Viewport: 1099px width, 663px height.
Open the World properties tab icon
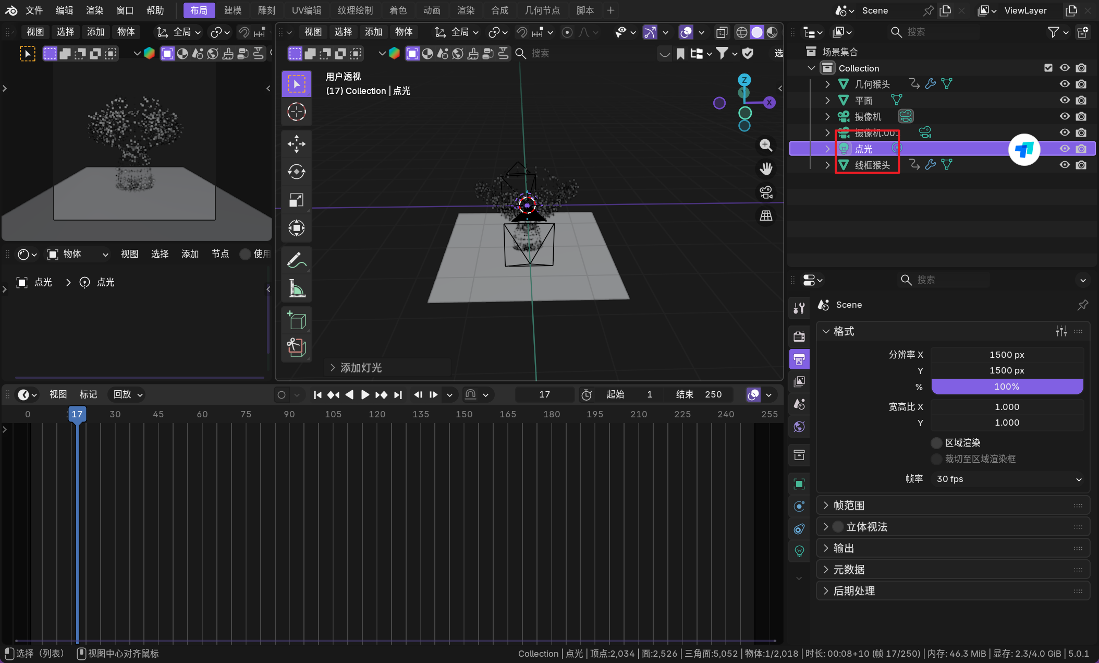pos(799,427)
